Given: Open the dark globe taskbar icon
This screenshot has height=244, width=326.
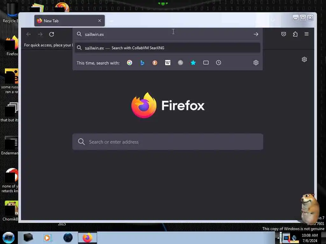Looking at the screenshot, I should [68, 238].
